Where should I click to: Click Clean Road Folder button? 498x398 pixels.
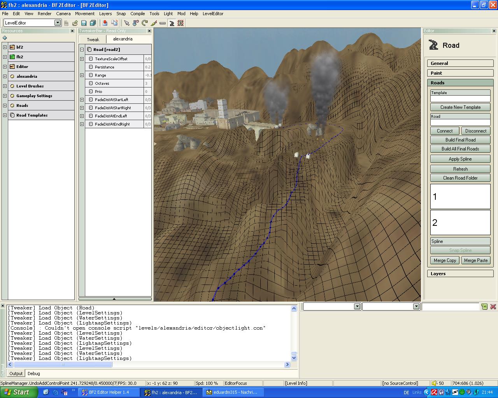(x=460, y=178)
